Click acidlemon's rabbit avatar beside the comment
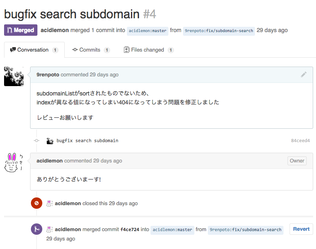316x249 pixels. (14, 162)
